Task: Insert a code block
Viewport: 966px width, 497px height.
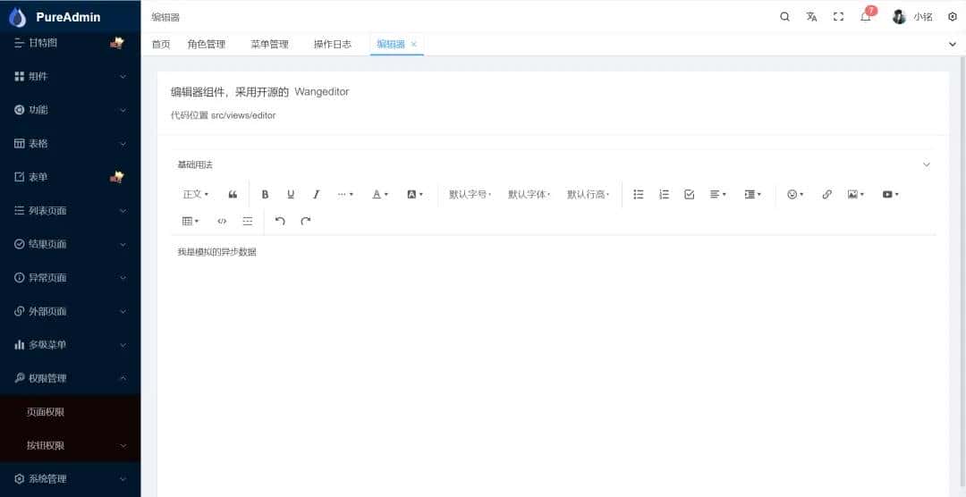Action: [223, 221]
